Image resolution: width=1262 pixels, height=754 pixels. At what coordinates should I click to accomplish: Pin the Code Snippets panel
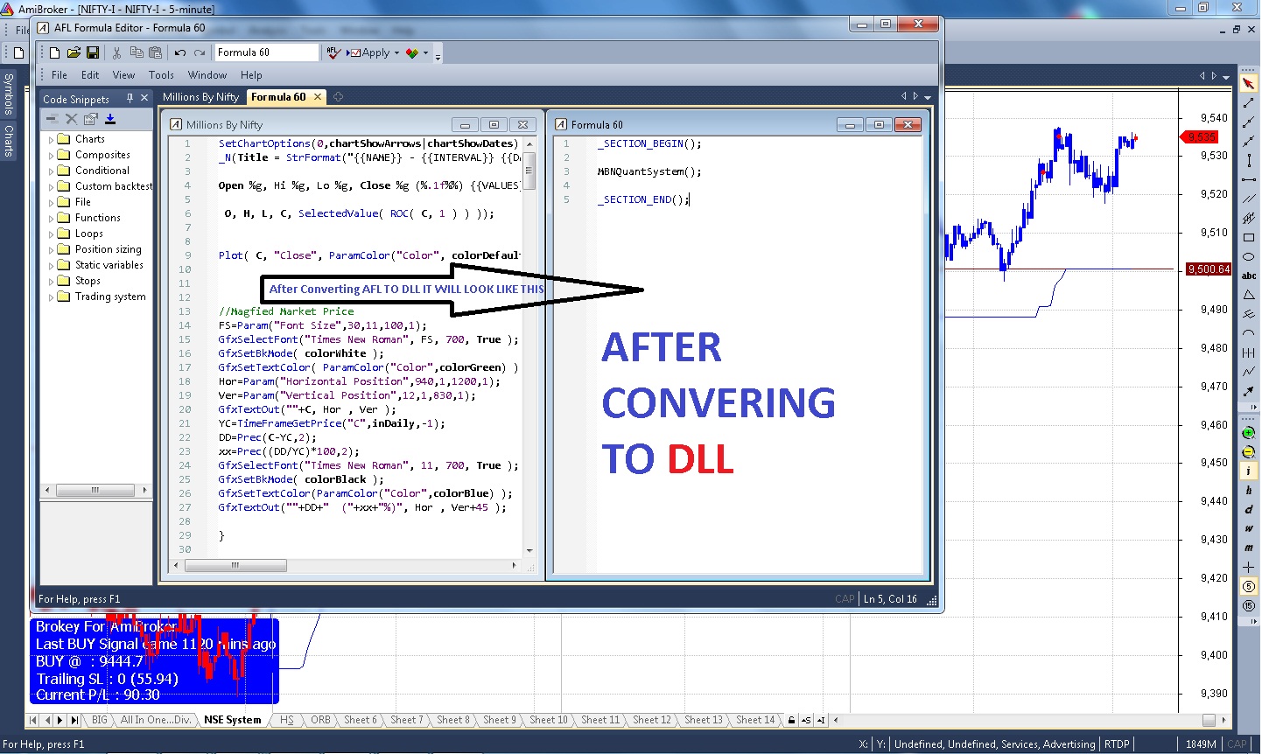(x=130, y=98)
